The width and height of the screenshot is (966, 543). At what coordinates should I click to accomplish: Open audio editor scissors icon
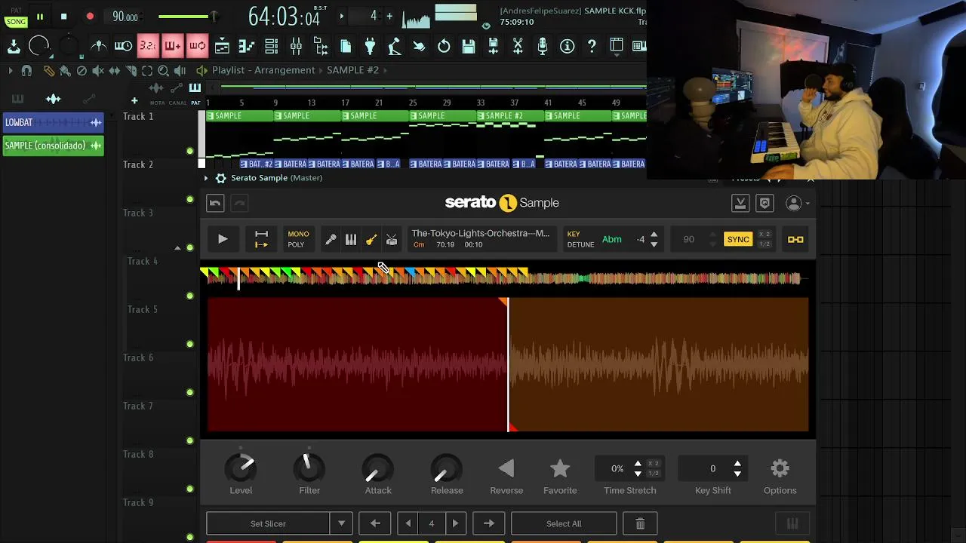[x=518, y=46]
